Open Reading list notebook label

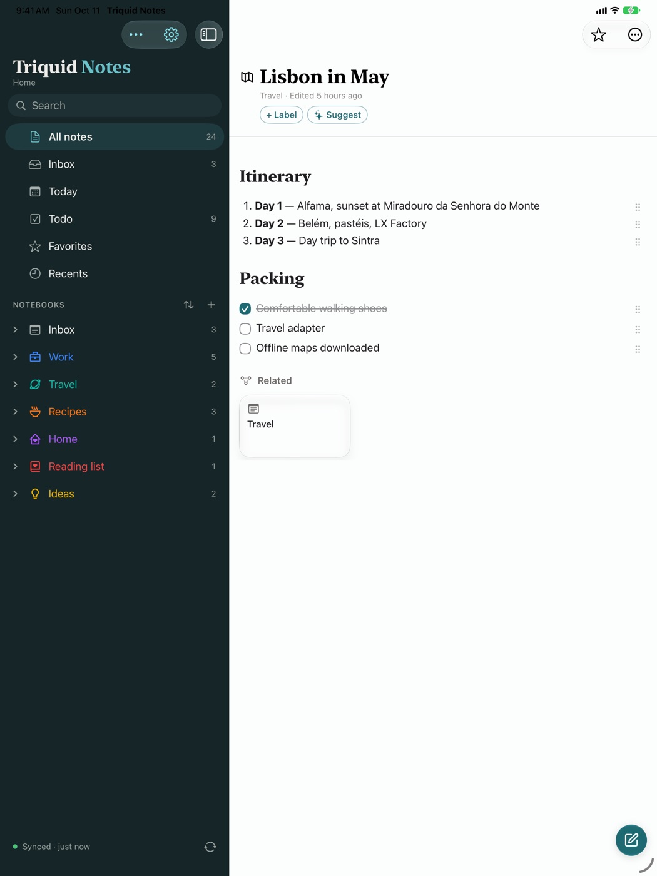76,466
